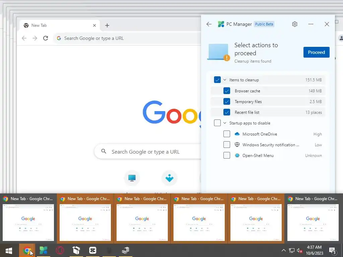
Task: Click the Proceed button
Action: (x=316, y=52)
